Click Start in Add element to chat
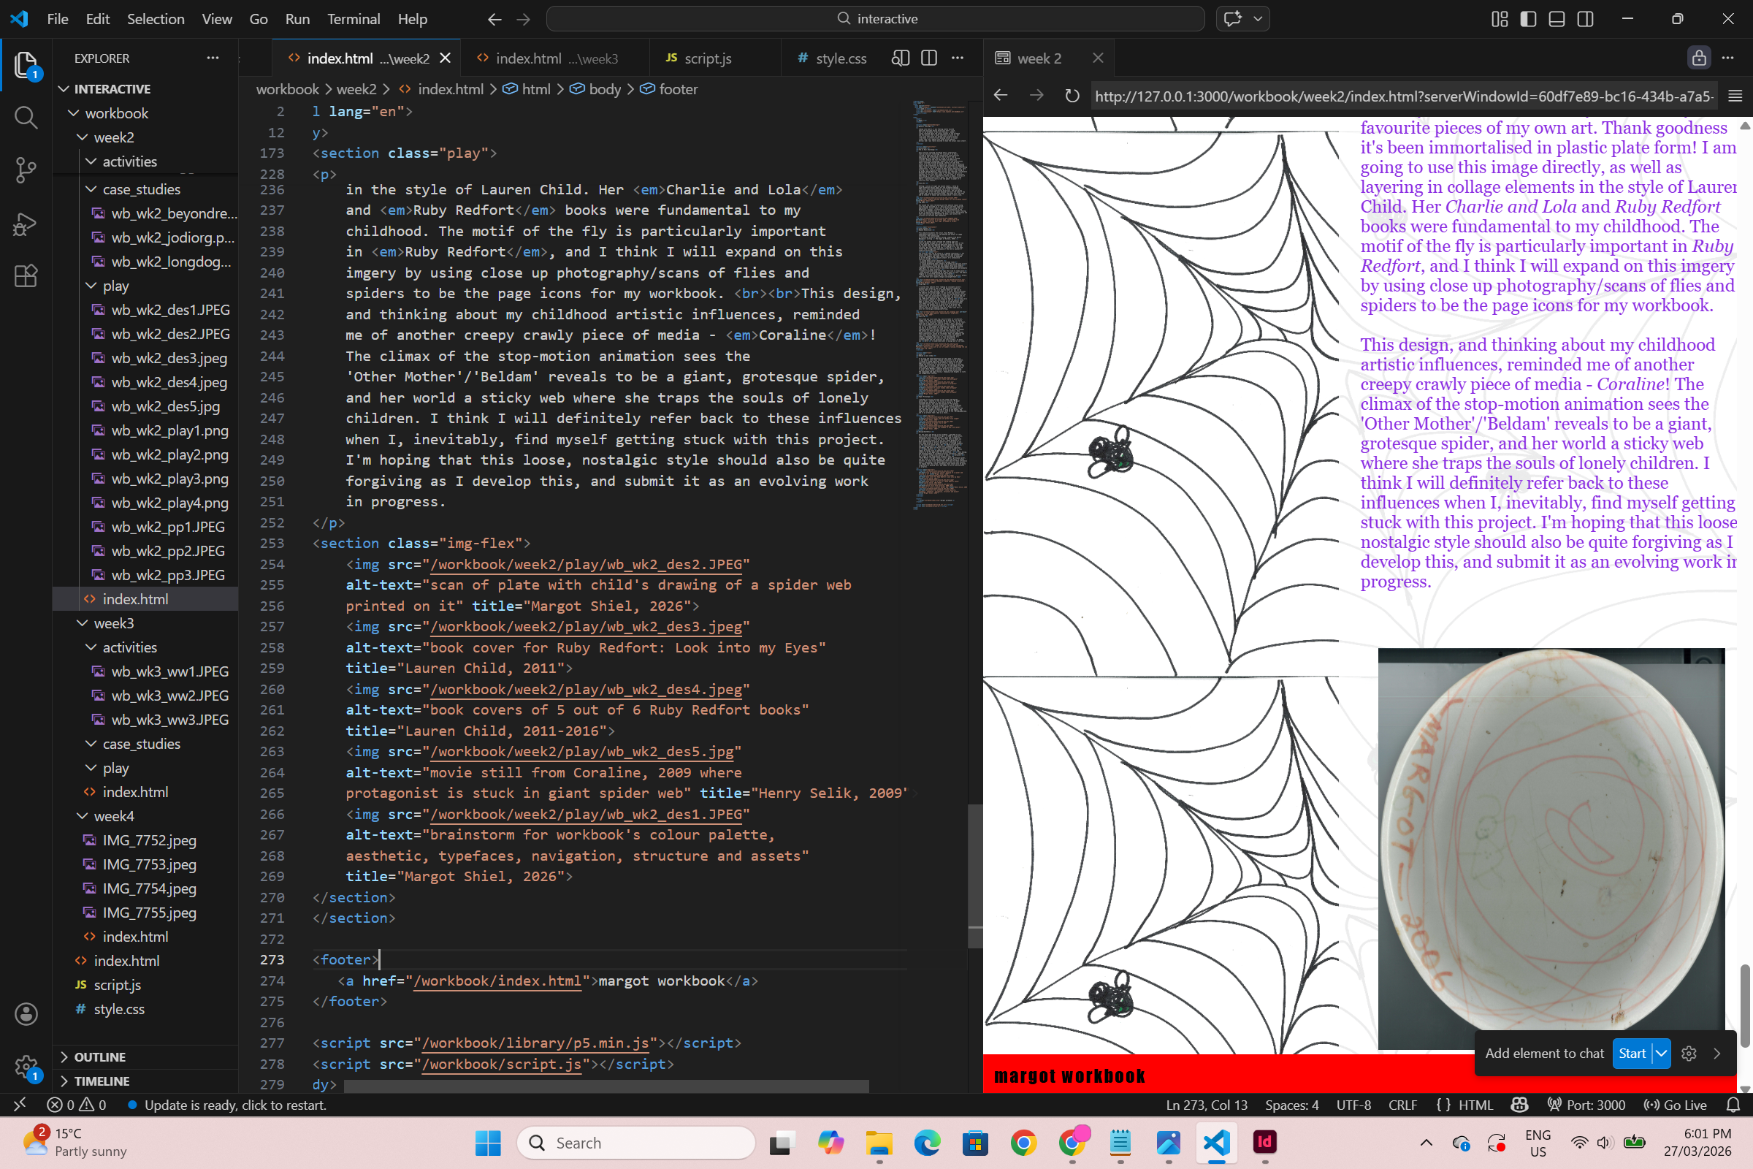Image resolution: width=1753 pixels, height=1169 pixels. pyautogui.click(x=1632, y=1054)
